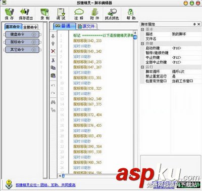Select script line 鼠标移到 900,565

click(x=87, y=163)
